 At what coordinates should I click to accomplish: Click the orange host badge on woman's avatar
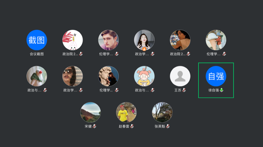(x=144, y=49)
